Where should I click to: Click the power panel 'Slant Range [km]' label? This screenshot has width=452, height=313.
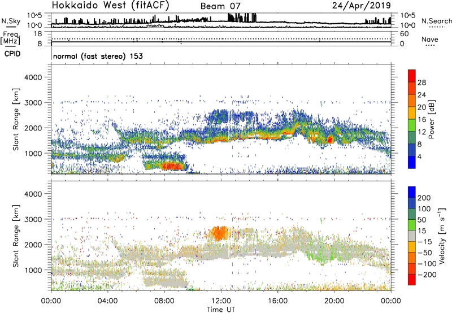point(16,119)
